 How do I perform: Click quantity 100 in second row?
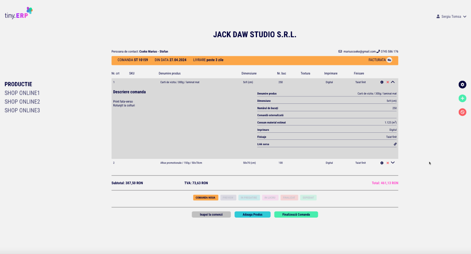281,163
